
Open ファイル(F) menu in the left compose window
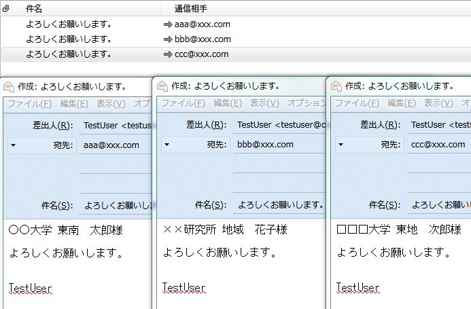point(29,104)
